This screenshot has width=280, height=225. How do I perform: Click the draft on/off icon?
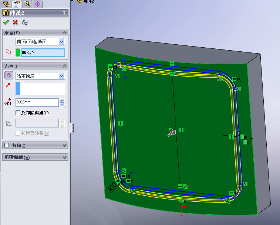[9, 123]
